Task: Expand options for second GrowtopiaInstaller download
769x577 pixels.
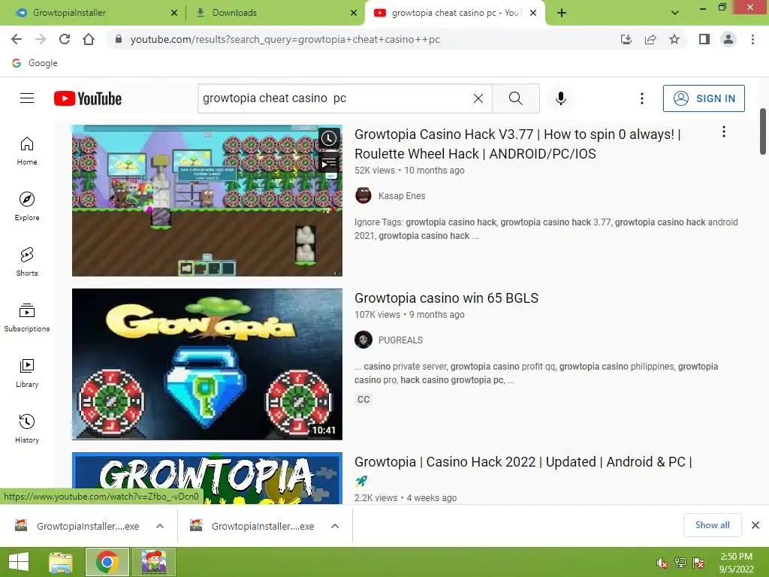Action: (x=335, y=526)
